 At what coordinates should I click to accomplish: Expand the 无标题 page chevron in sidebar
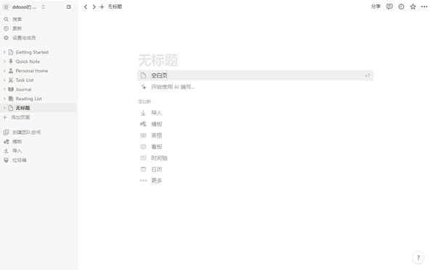tap(4, 108)
